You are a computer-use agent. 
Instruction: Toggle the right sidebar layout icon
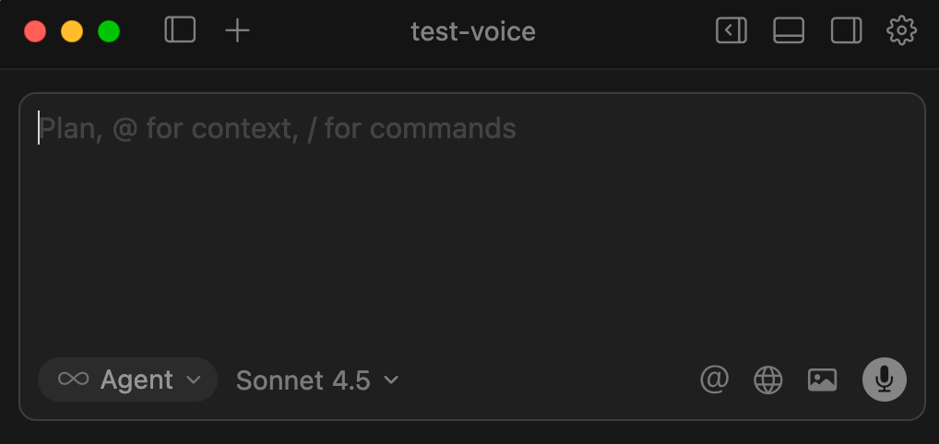[846, 30]
